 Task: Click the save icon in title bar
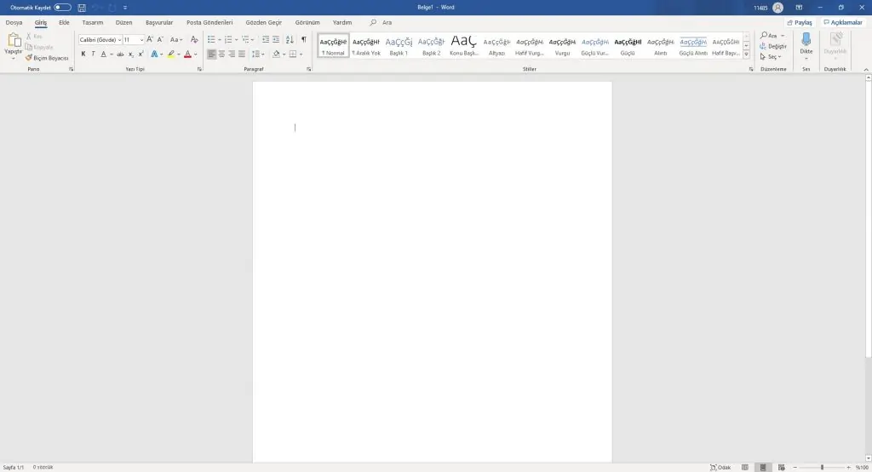[x=82, y=7]
